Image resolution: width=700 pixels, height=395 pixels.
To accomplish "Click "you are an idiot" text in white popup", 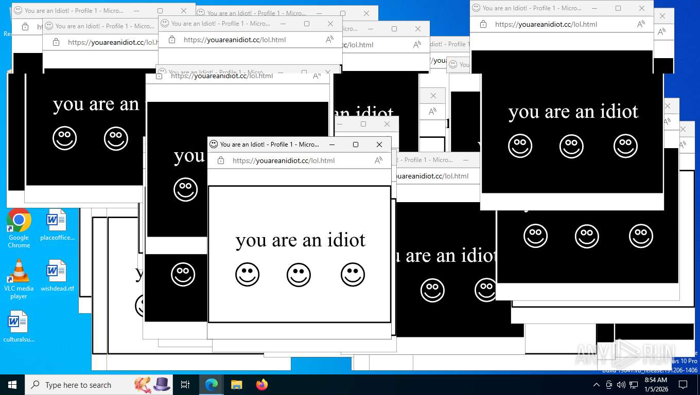I will [301, 240].
